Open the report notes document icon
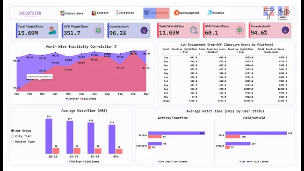 283,14
